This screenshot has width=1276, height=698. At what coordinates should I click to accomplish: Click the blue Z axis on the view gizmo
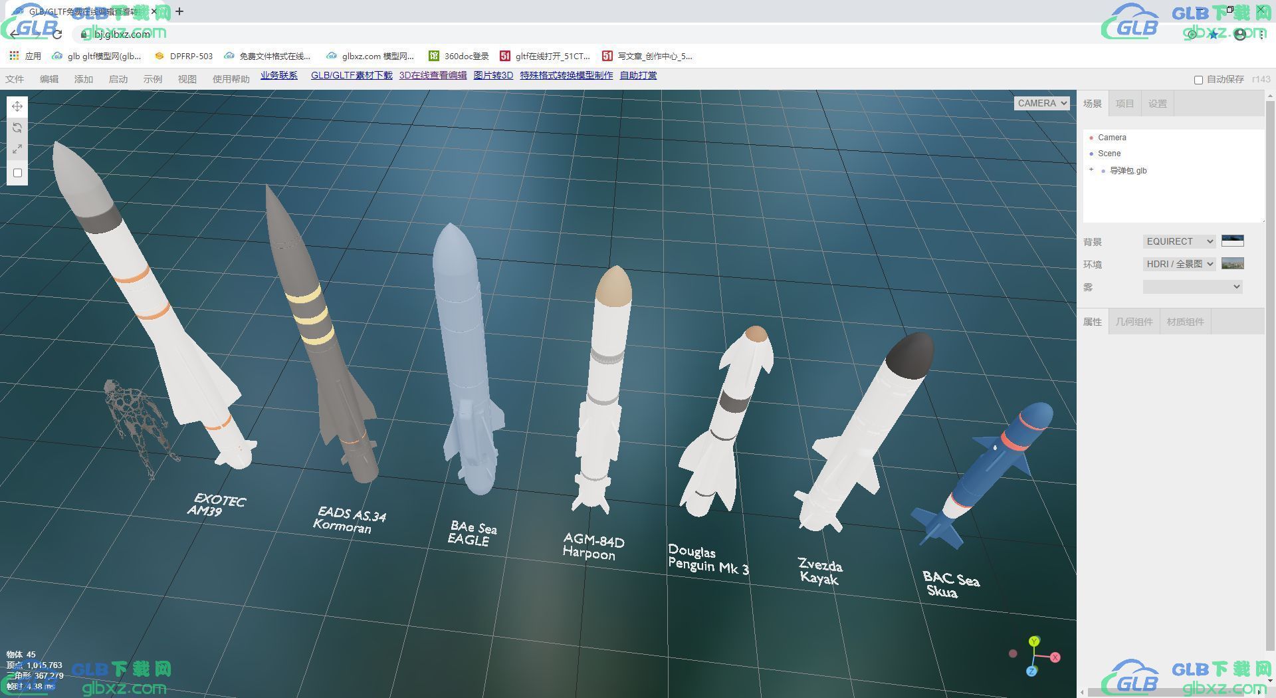(x=1031, y=671)
